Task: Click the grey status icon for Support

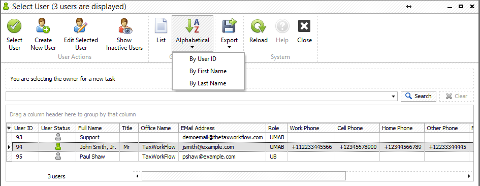Action: point(58,137)
